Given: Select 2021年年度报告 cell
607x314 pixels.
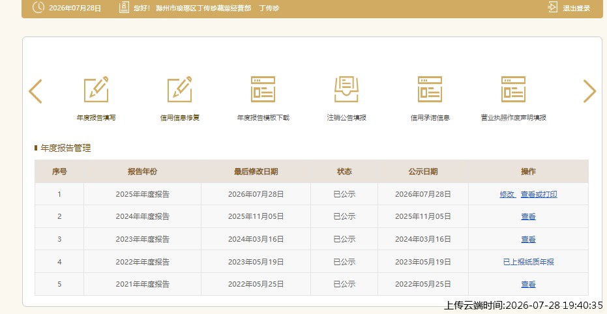Looking at the screenshot, I should click(x=142, y=284).
